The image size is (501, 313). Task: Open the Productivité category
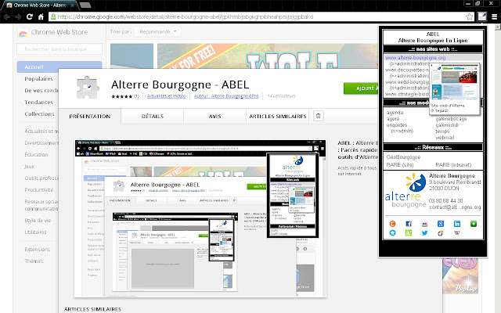coord(38,189)
